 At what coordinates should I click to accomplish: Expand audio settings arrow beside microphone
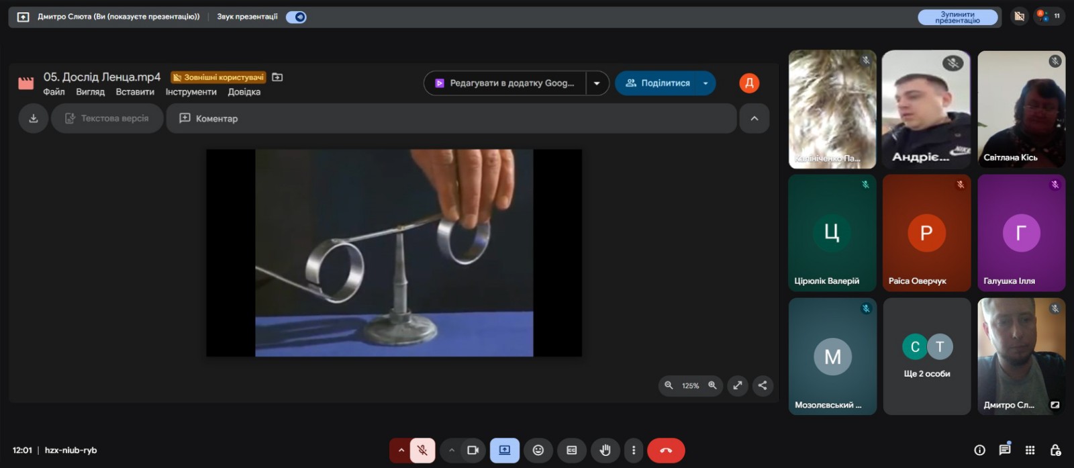pos(401,451)
